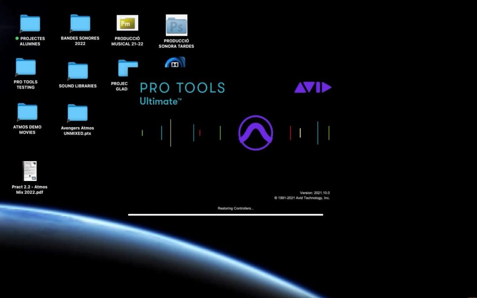Select the PROJECTES ALUMNES folder icon
477x298 pixels.
30,23
